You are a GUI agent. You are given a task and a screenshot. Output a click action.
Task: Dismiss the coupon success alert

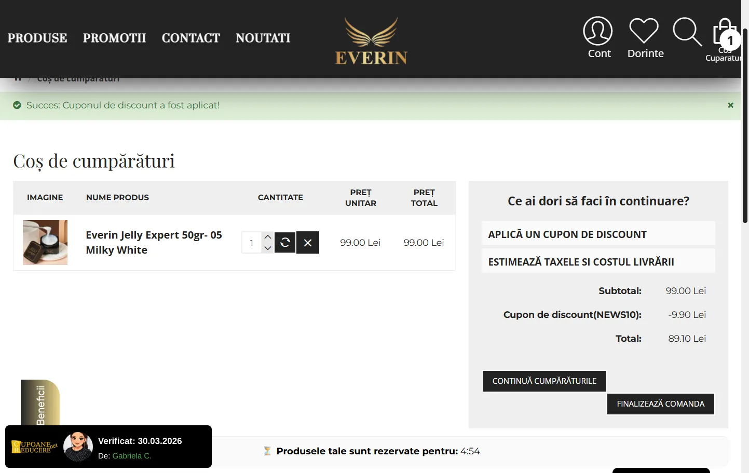click(x=730, y=105)
